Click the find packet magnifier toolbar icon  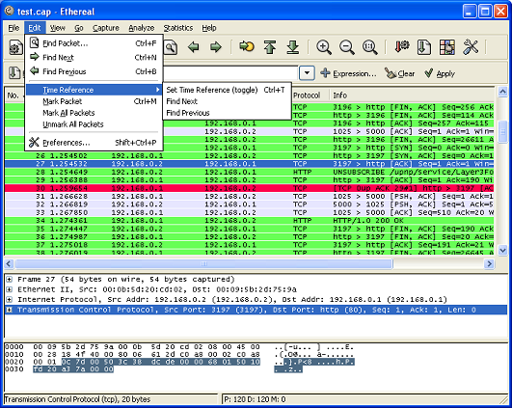pos(171,47)
